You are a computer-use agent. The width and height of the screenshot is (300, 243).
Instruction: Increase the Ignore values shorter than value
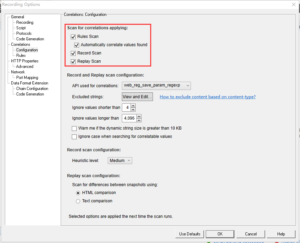[x=134, y=106]
